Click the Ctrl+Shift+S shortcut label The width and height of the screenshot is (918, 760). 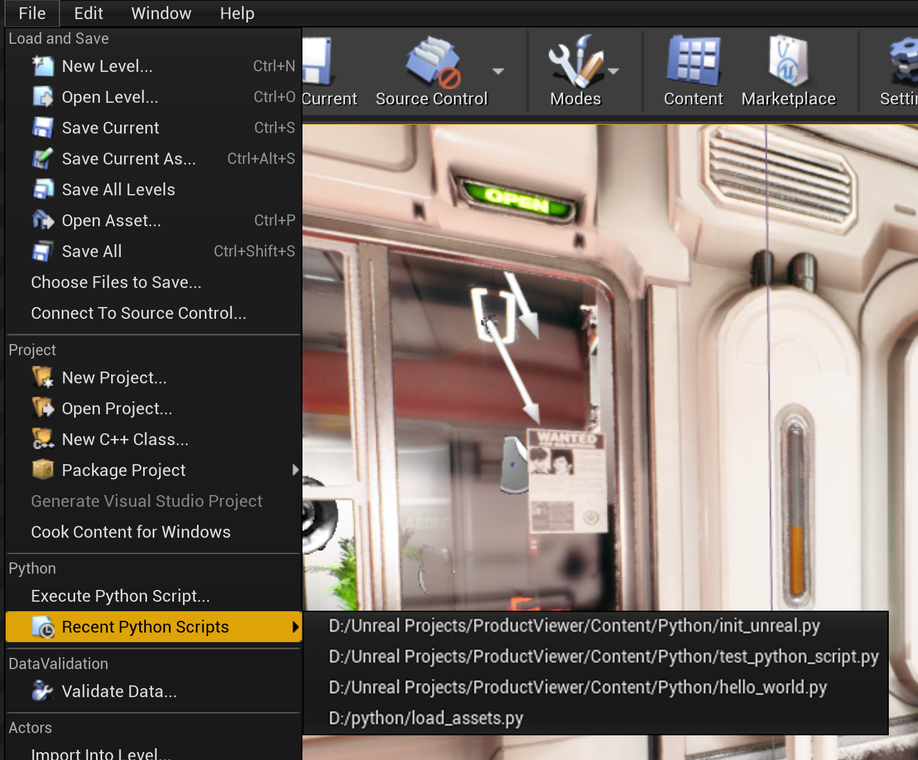[x=254, y=251]
